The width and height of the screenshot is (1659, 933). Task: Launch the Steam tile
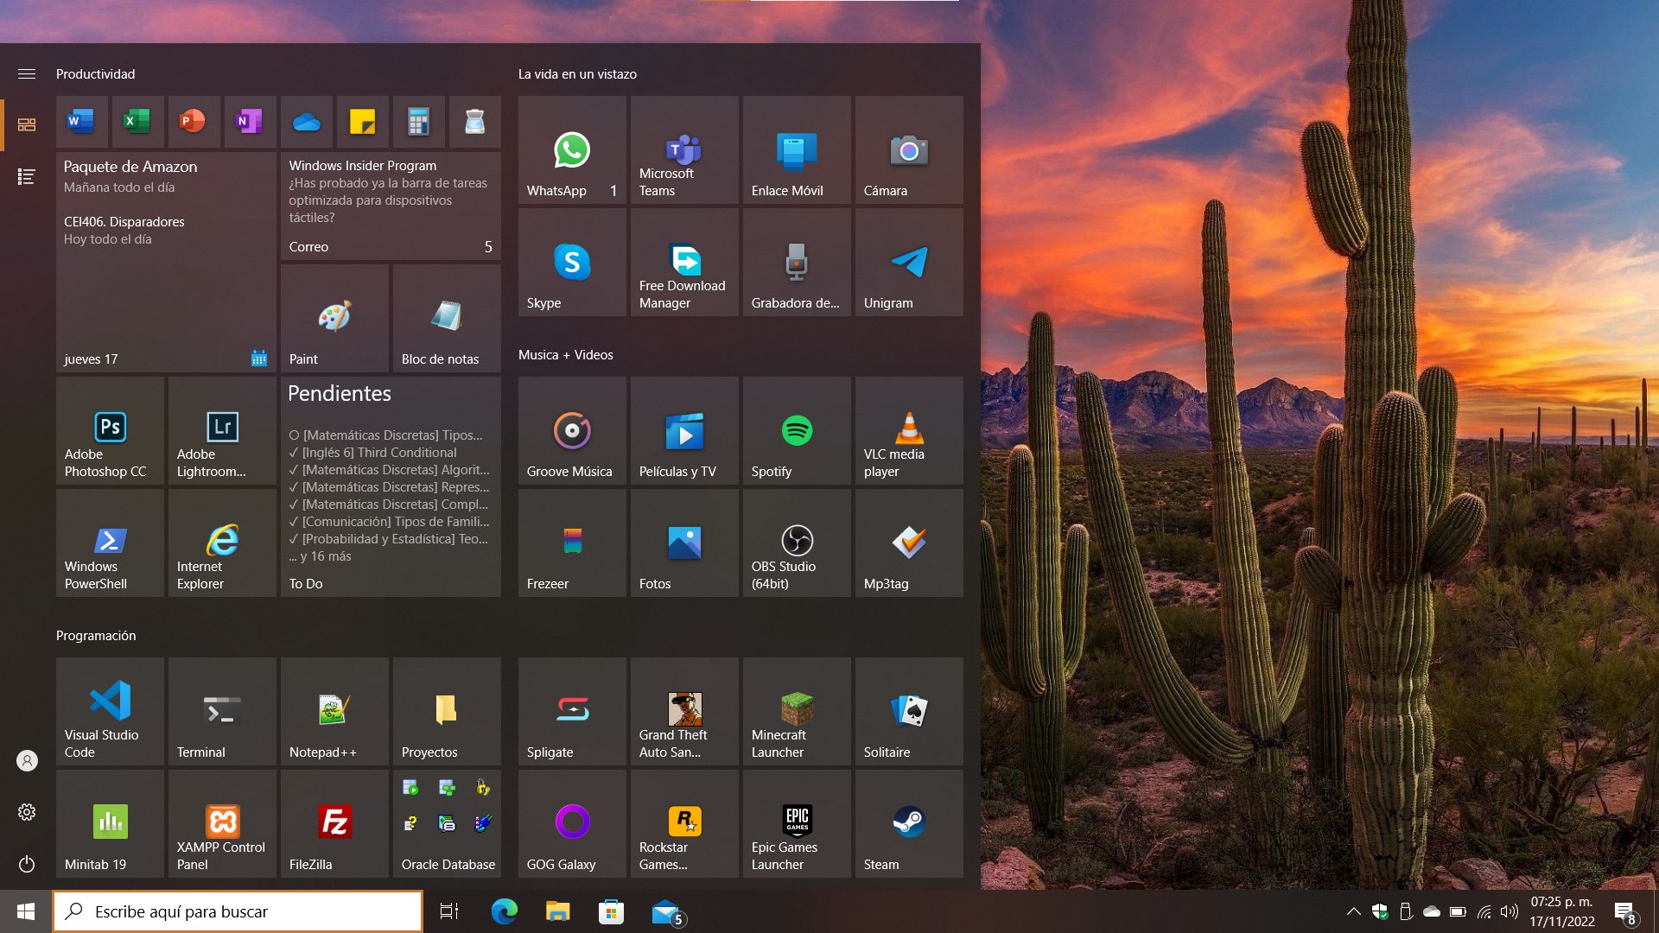click(909, 823)
